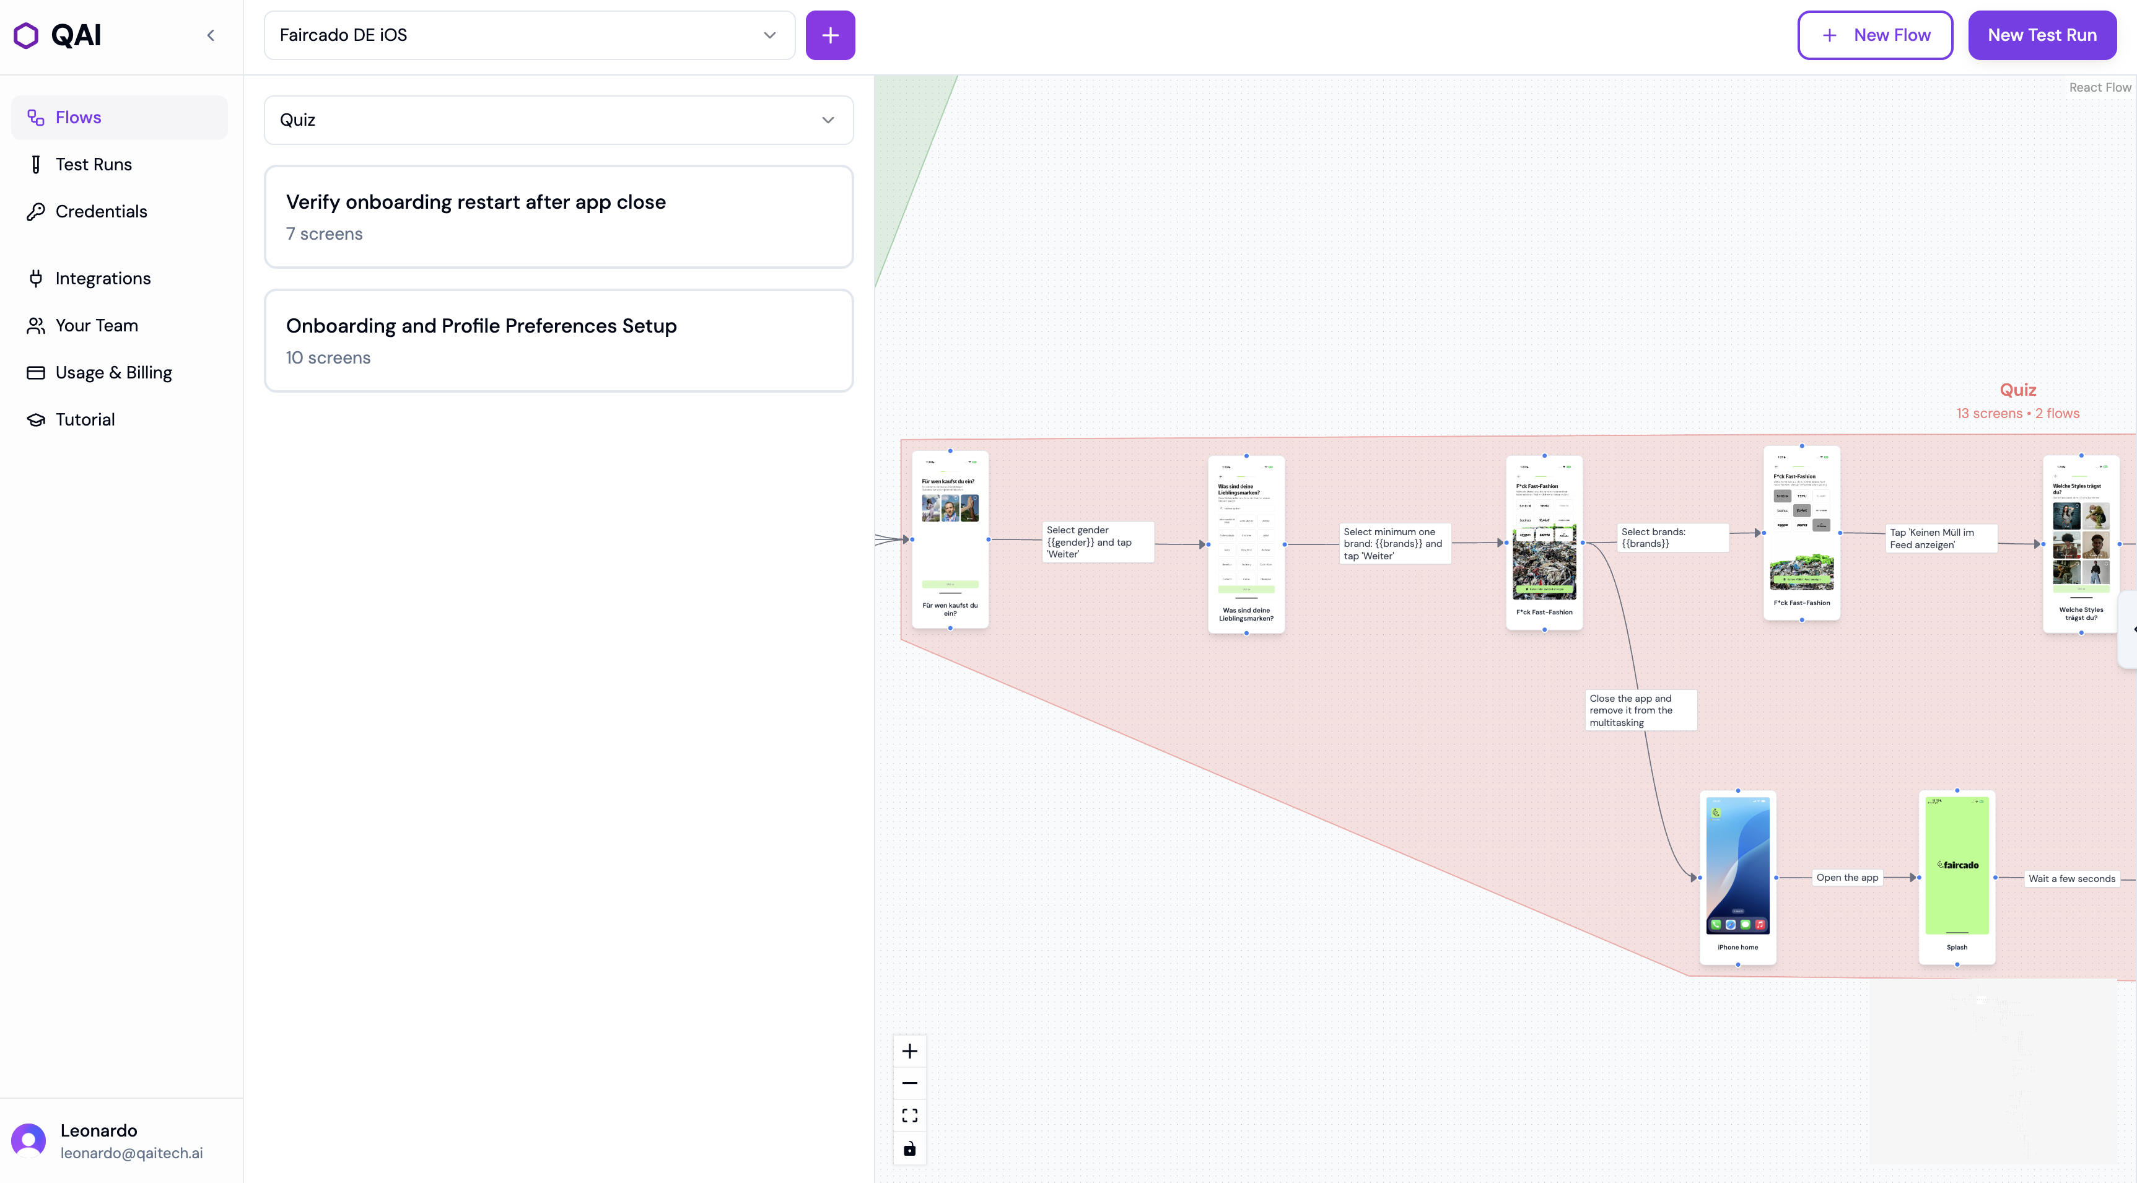Click the purple plus button beside project selector
The height and width of the screenshot is (1183, 2137).
click(x=829, y=35)
